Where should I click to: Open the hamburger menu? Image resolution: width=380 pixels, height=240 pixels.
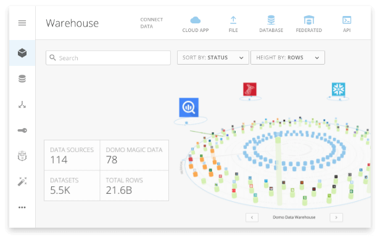22,23
